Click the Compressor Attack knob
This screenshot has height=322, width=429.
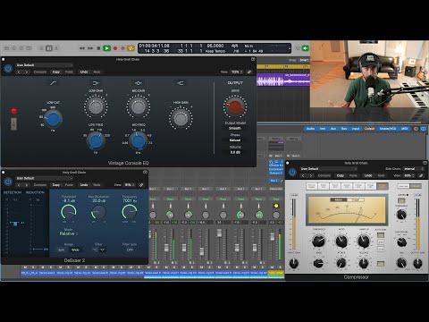[x=341, y=263]
